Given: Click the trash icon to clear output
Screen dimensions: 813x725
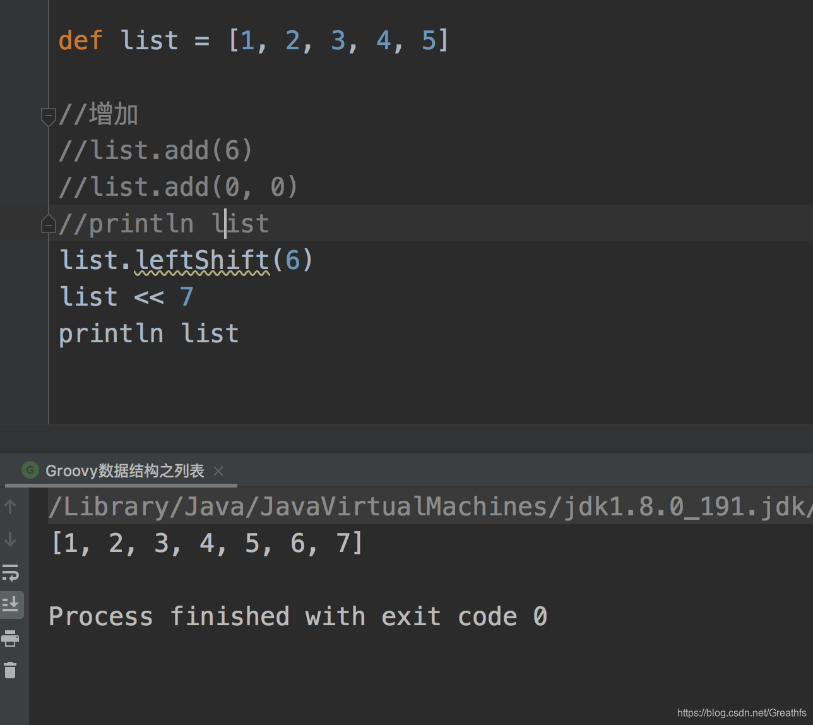Looking at the screenshot, I should tap(10, 670).
